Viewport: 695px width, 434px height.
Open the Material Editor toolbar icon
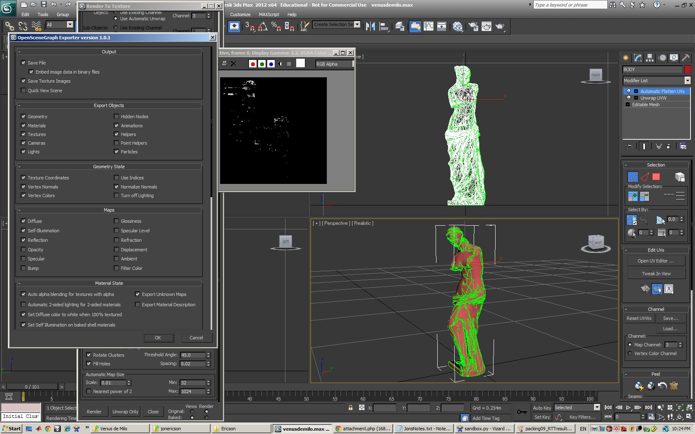coord(458,26)
